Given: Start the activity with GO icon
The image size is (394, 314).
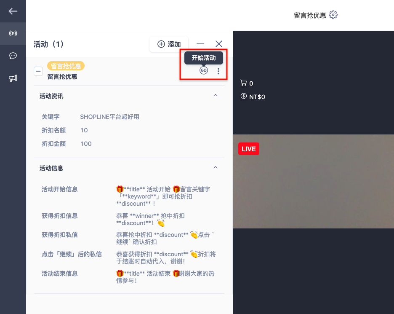Looking at the screenshot, I should pos(204,70).
